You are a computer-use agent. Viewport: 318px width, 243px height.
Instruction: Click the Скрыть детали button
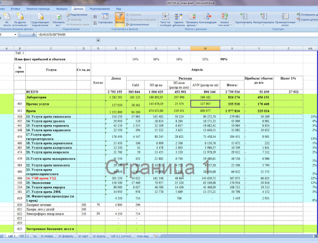click(x=307, y=20)
